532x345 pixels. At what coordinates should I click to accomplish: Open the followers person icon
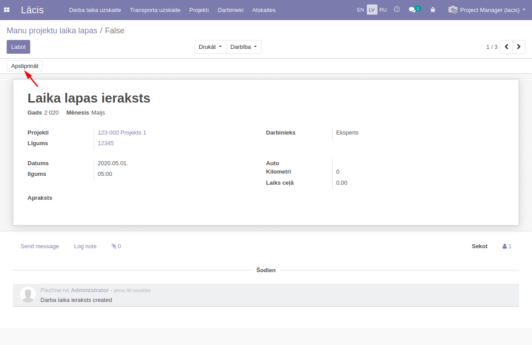point(504,246)
